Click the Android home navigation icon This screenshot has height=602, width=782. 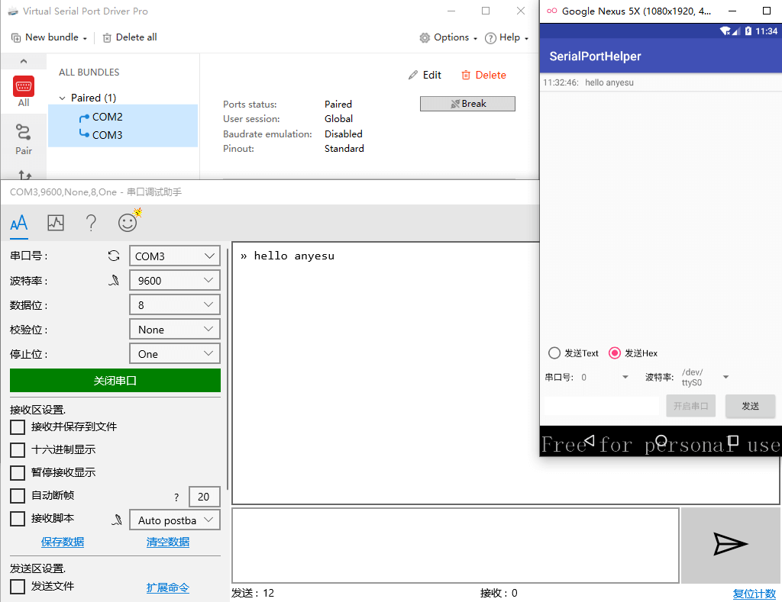click(661, 440)
